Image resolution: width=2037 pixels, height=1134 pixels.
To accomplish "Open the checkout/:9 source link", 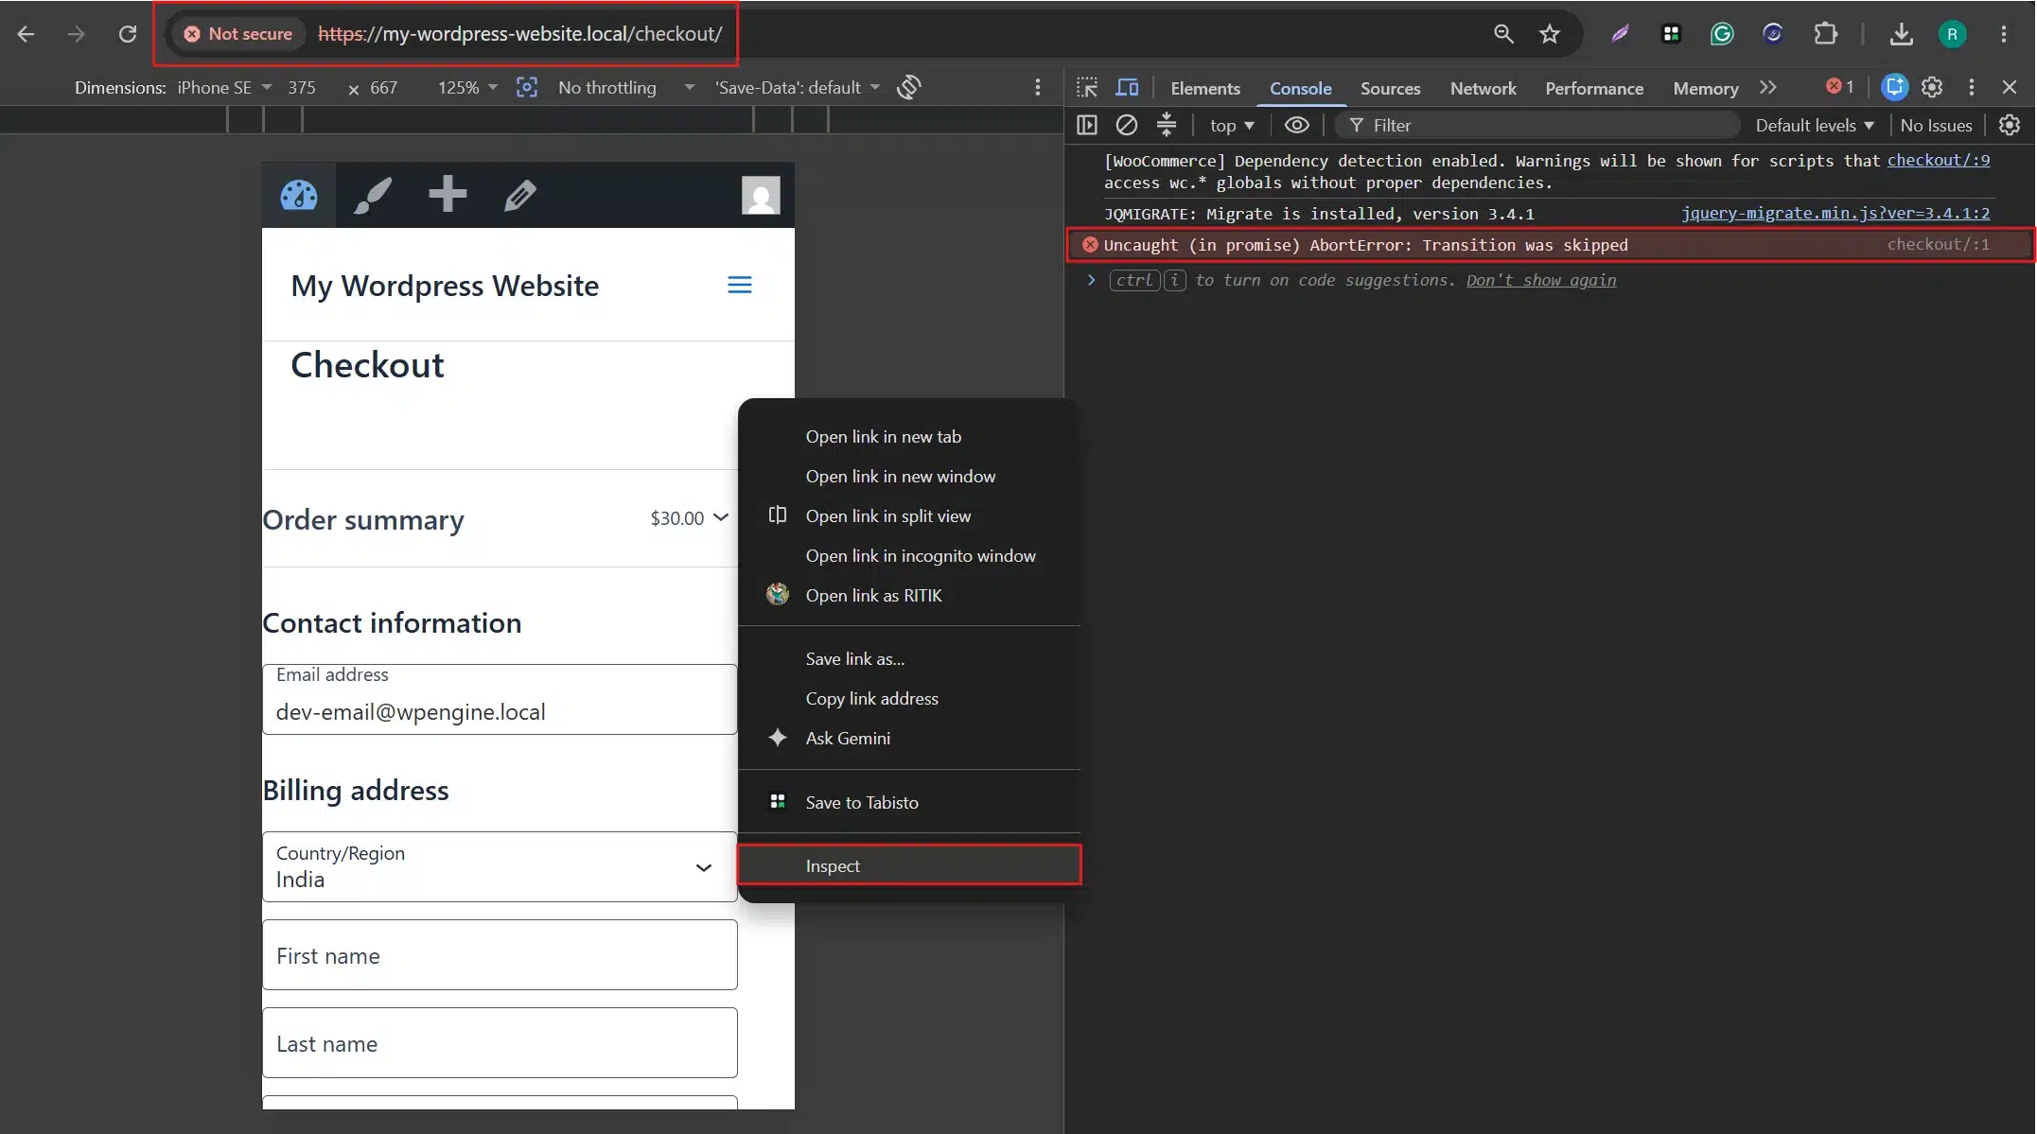I will 1939,160.
